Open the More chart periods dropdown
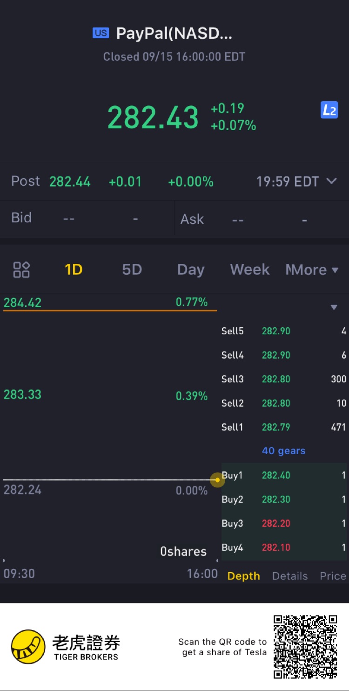 312,269
